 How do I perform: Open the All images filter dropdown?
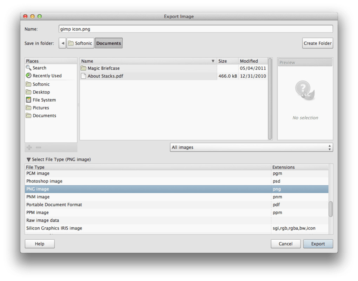[251, 147]
